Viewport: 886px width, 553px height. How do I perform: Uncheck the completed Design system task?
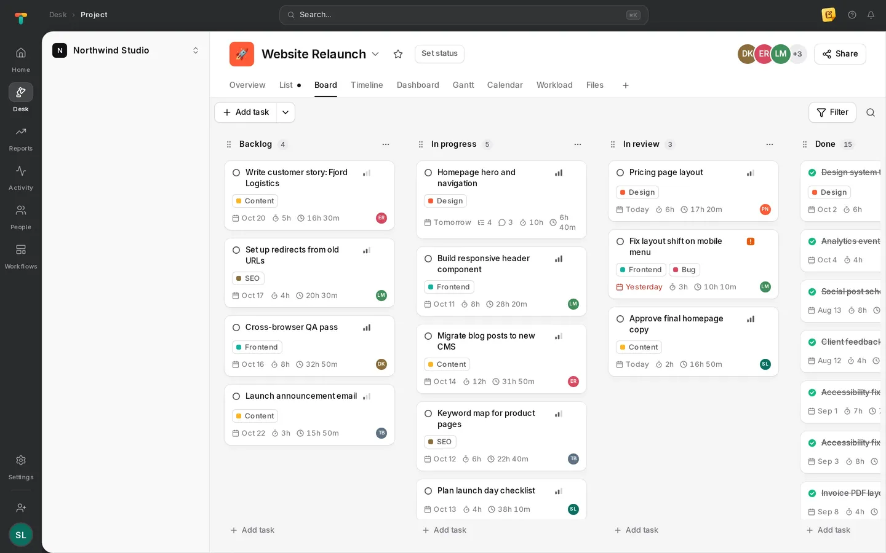(812, 173)
